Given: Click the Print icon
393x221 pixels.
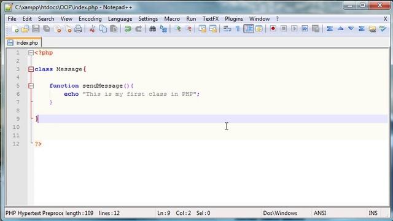Looking at the screenshot, I should (x=79, y=29).
